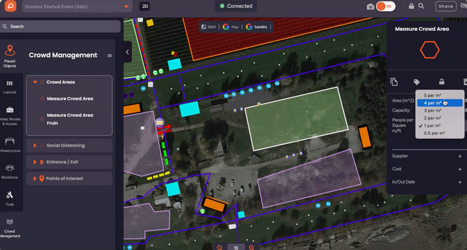Image resolution: width=467 pixels, height=250 pixels.
Task: Open the Placed Objects sidebar panel
Action: click(10, 57)
